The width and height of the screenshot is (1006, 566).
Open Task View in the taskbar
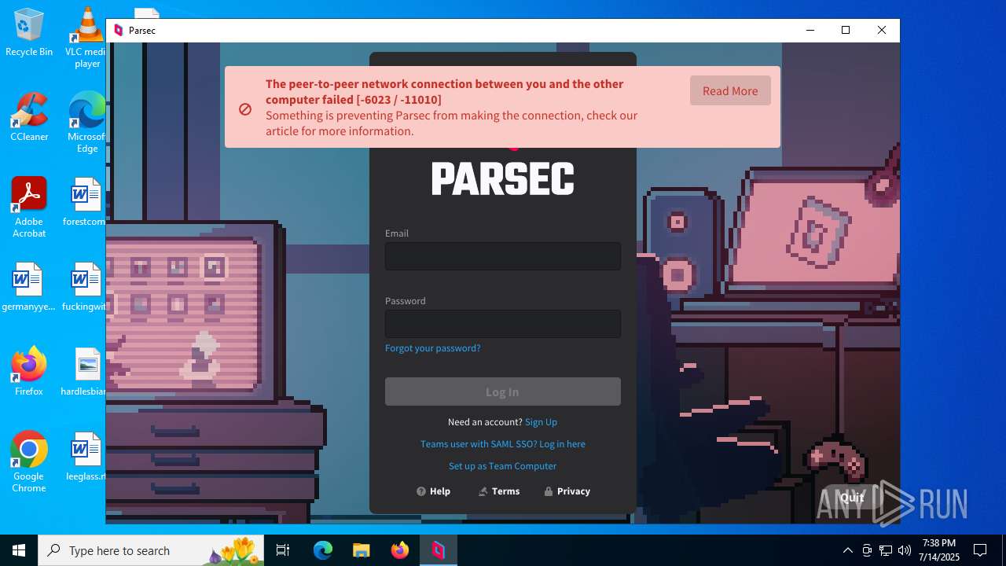(283, 550)
